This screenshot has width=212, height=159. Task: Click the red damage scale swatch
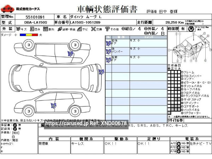point(35,35)
